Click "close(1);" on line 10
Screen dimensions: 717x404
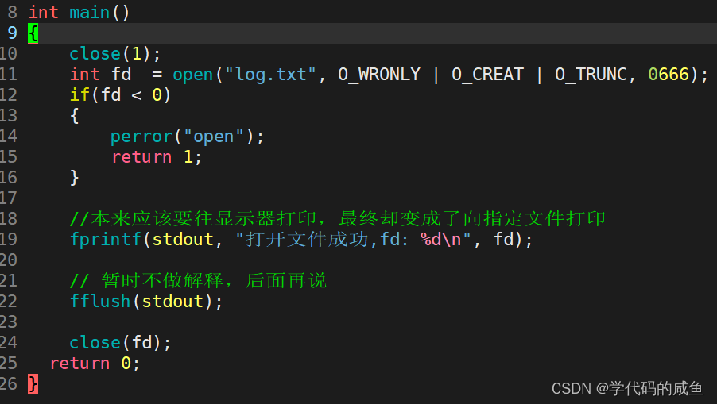(115, 54)
